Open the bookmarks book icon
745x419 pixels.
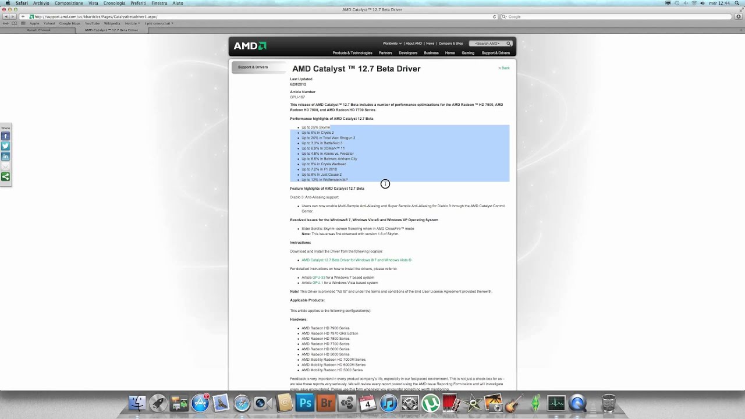coord(15,23)
